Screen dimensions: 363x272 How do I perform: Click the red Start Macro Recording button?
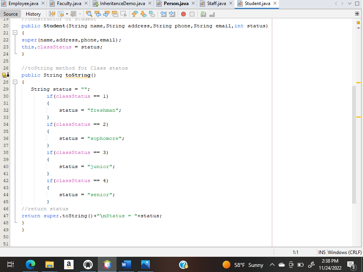click(x=183, y=14)
